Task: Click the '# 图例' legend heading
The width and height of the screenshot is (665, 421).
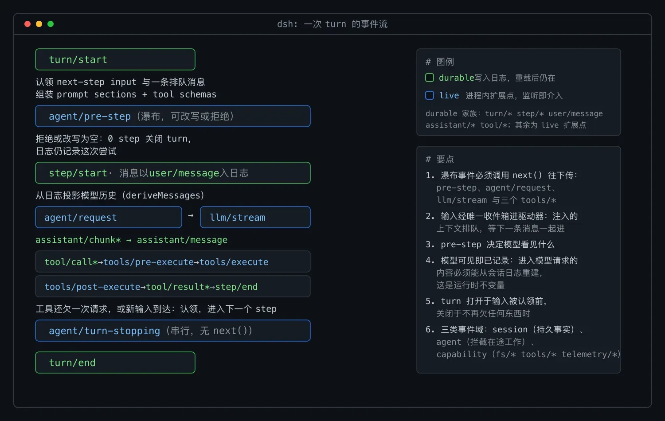Action: pos(440,62)
